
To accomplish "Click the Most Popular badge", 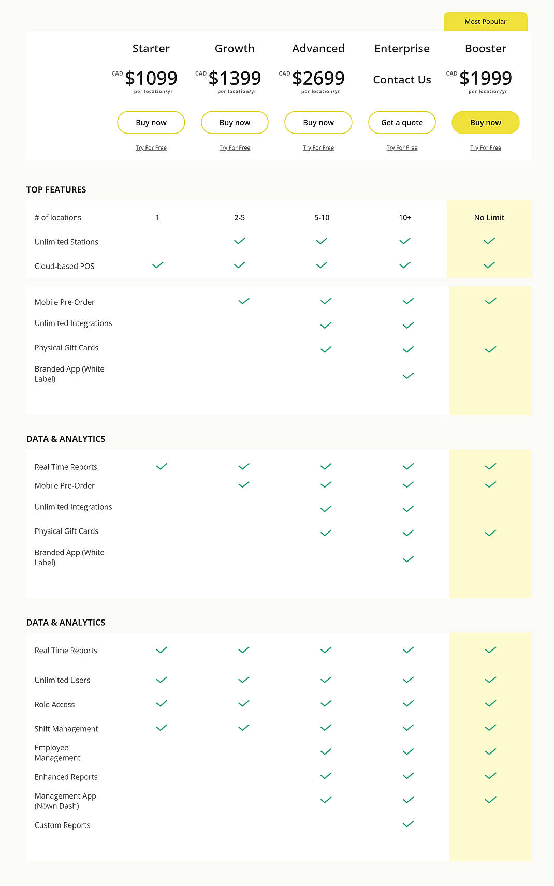I will pos(485,21).
